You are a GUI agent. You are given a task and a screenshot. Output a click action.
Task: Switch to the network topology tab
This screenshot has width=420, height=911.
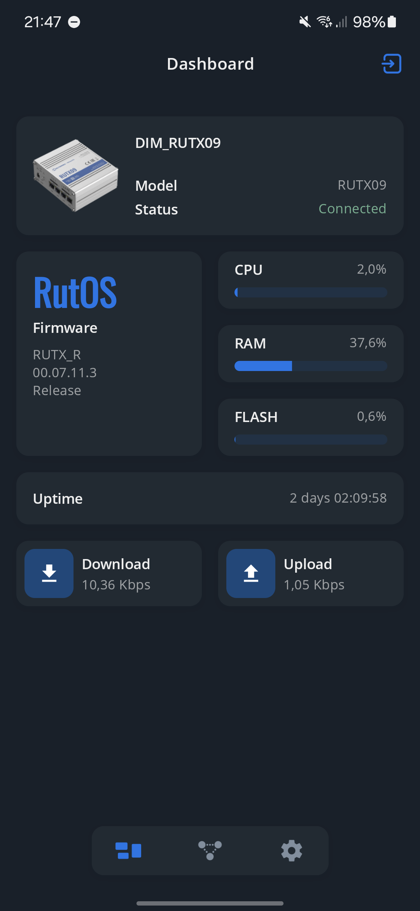pos(210,851)
